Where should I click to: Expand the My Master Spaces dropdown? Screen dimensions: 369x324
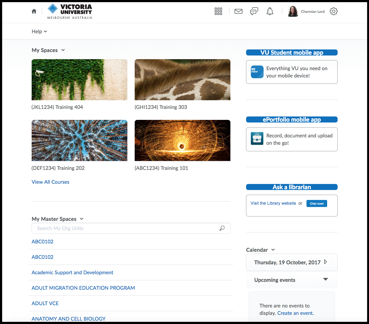pyautogui.click(x=82, y=219)
